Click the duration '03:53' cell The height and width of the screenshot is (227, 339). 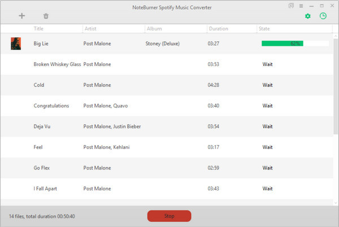pos(214,64)
